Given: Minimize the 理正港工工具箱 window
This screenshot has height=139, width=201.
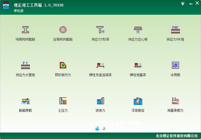Looking at the screenshot, I should (191, 4).
